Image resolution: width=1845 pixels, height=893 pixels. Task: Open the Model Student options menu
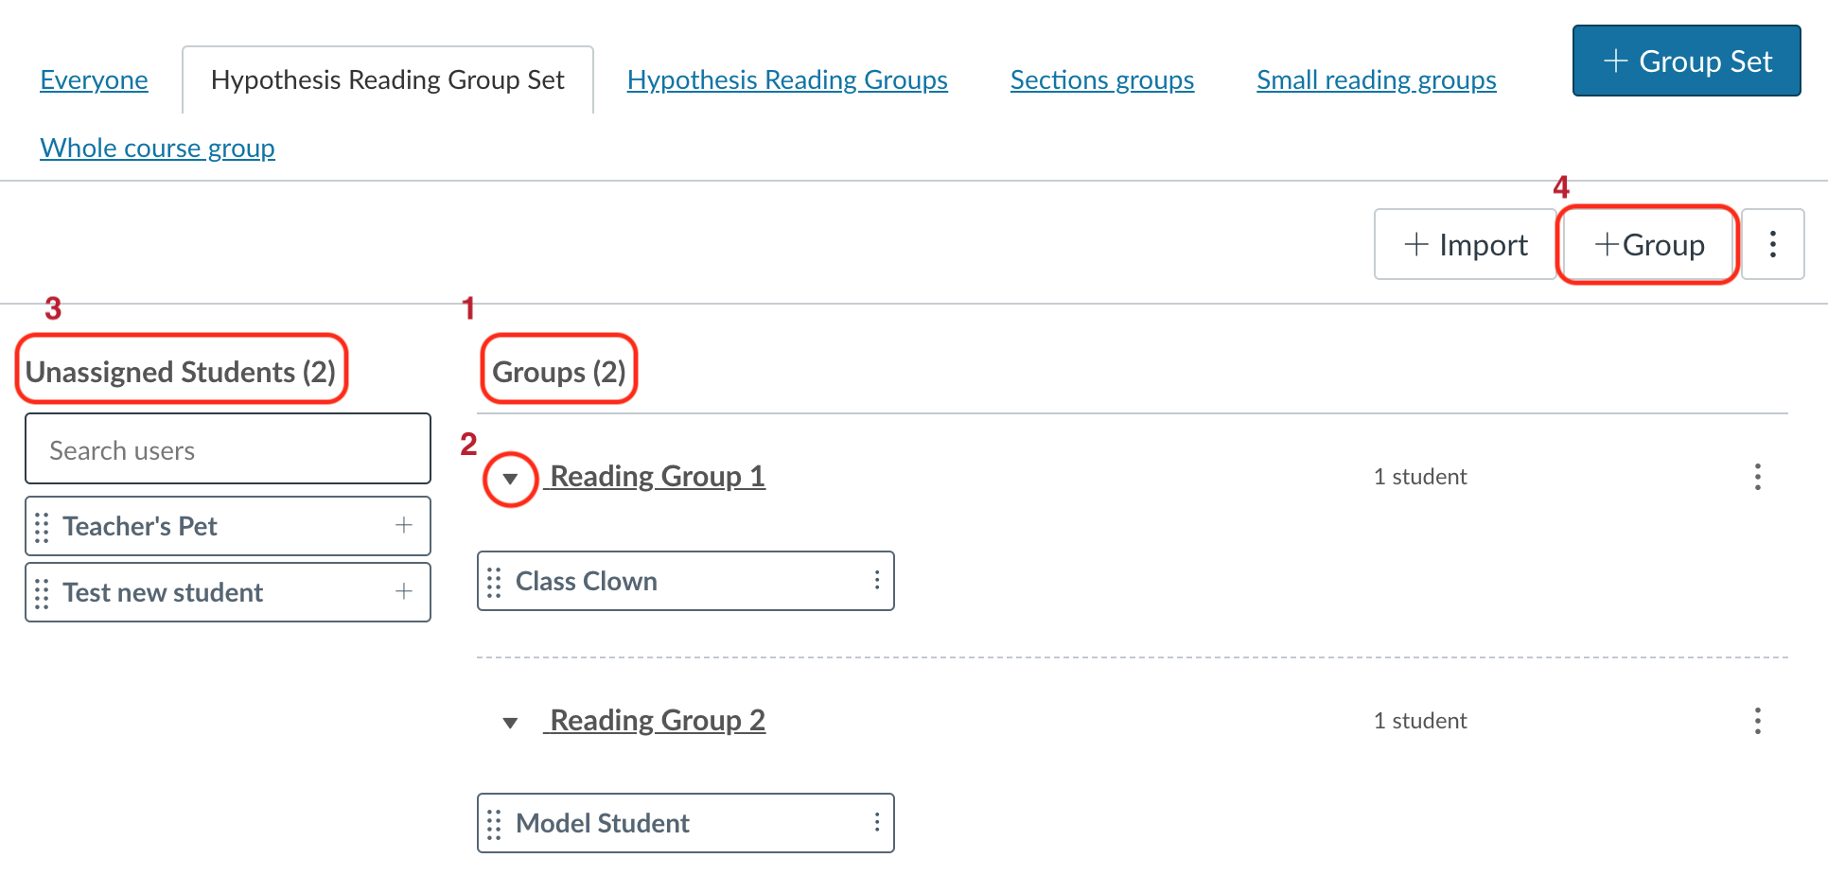876,823
